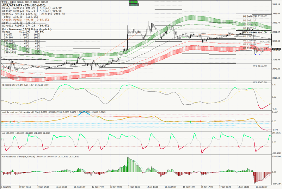
Task: Click the D1 3259.02 level label
Action: (250, 44)
